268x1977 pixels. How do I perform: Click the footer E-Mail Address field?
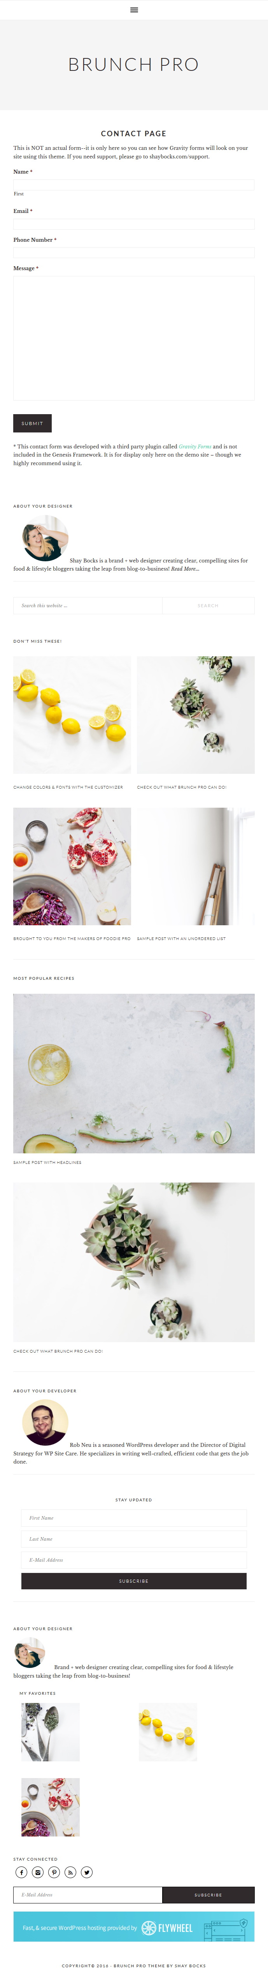click(88, 1895)
